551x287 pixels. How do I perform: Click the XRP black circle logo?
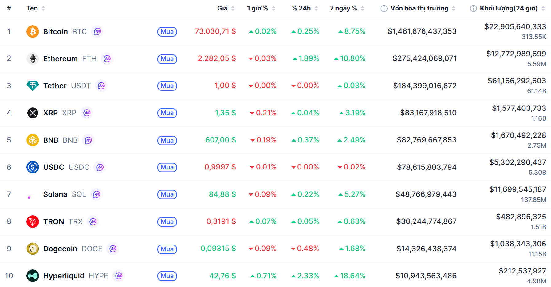pyautogui.click(x=33, y=113)
